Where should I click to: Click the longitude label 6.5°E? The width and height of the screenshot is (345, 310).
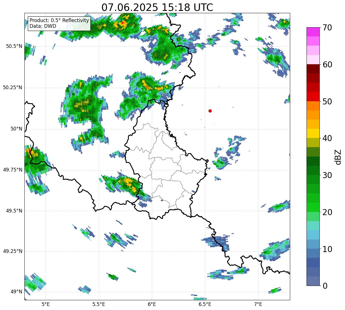click(205, 304)
